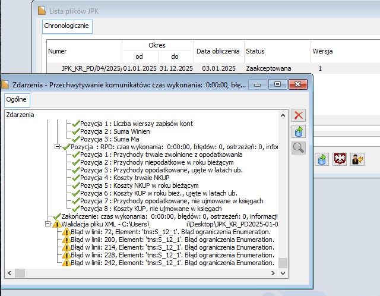Click the JPK file list window icon
The height and width of the screenshot is (296, 380).
[x=41, y=10]
